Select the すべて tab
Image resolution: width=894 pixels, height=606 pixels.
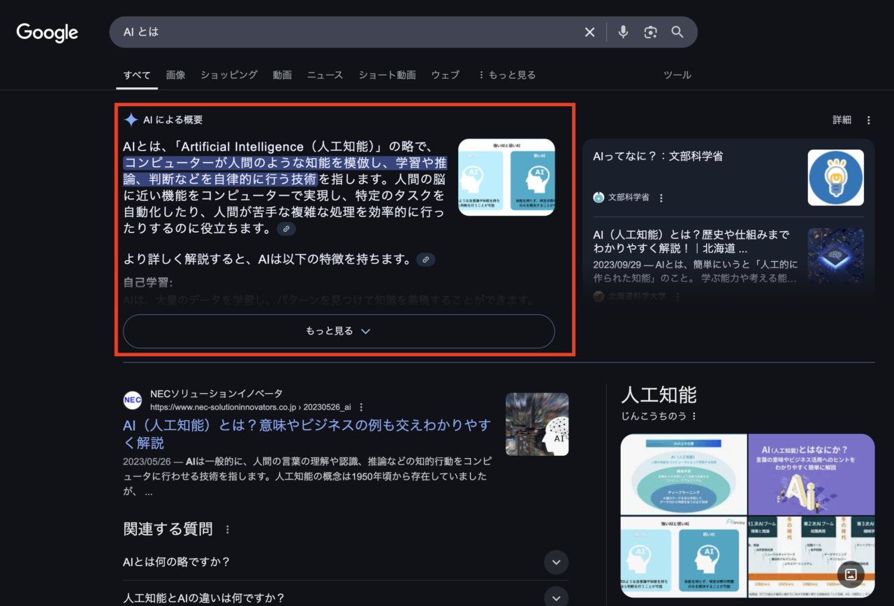137,75
